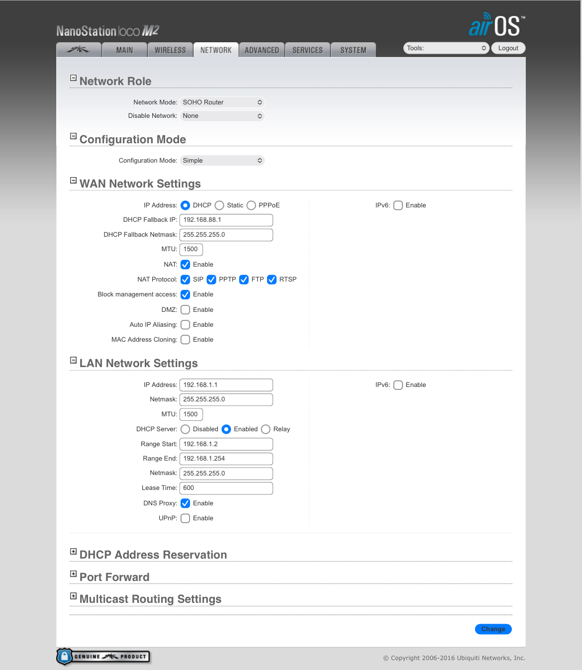Click the Change button
Image resolution: width=582 pixels, height=670 pixels.
point(493,629)
